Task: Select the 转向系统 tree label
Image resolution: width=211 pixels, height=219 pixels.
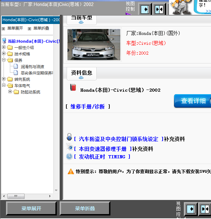Action: click(x=22, y=79)
